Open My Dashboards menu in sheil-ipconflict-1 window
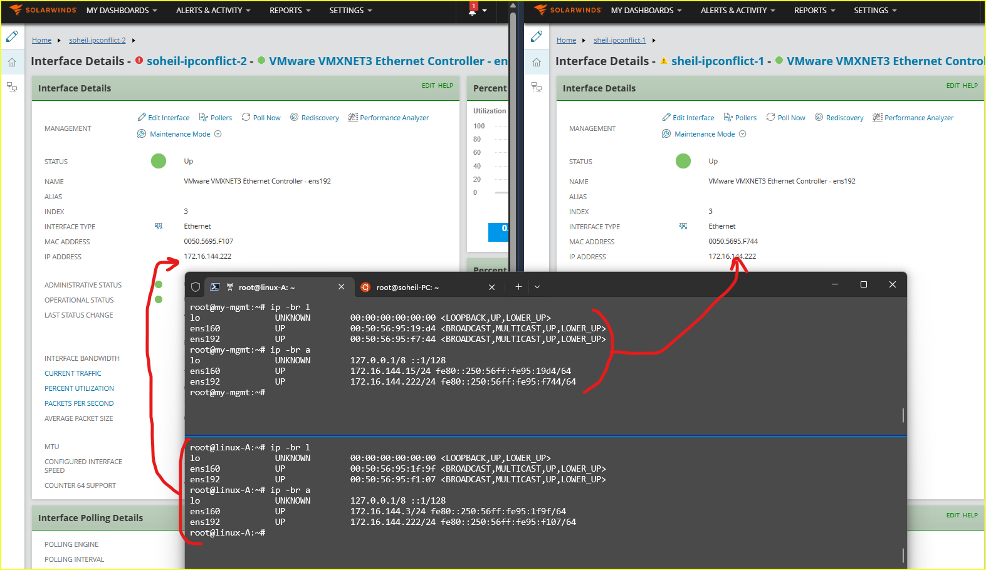This screenshot has height=570, width=986. [646, 11]
